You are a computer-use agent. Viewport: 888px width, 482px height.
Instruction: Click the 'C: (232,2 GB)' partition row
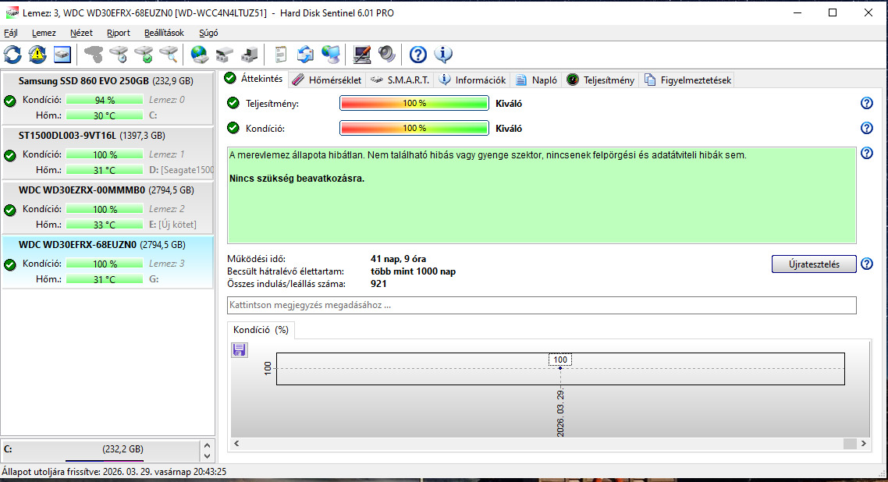[x=101, y=449]
